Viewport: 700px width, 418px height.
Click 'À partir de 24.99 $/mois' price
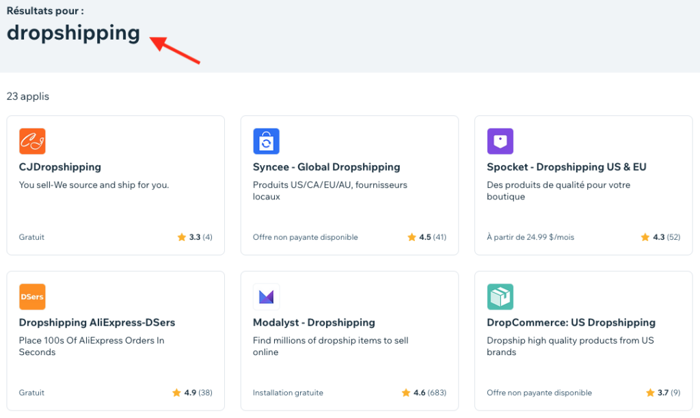tap(530, 237)
